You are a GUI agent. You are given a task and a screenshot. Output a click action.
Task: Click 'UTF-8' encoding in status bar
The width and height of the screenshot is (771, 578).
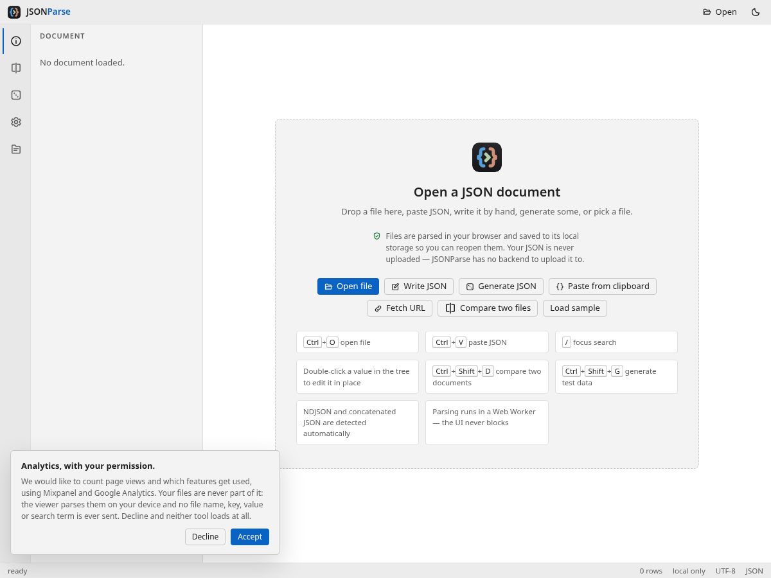(725, 571)
